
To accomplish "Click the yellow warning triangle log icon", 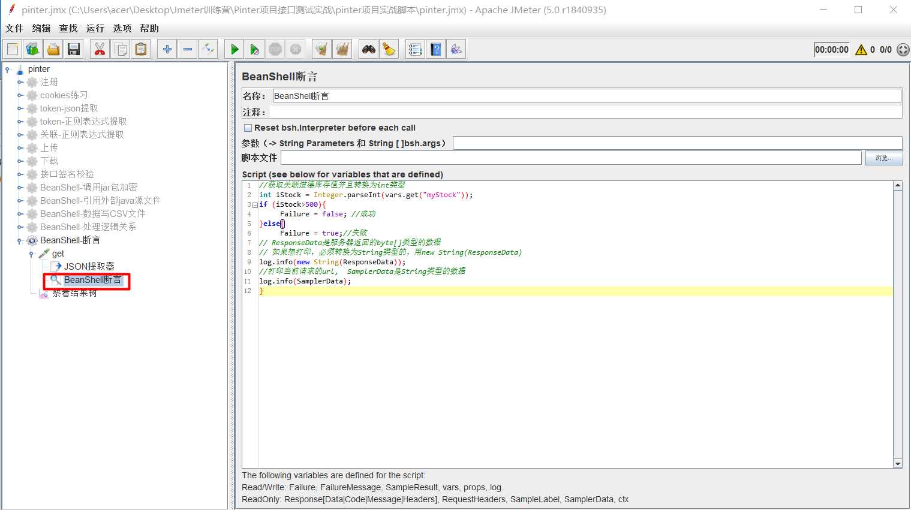I will tap(861, 50).
